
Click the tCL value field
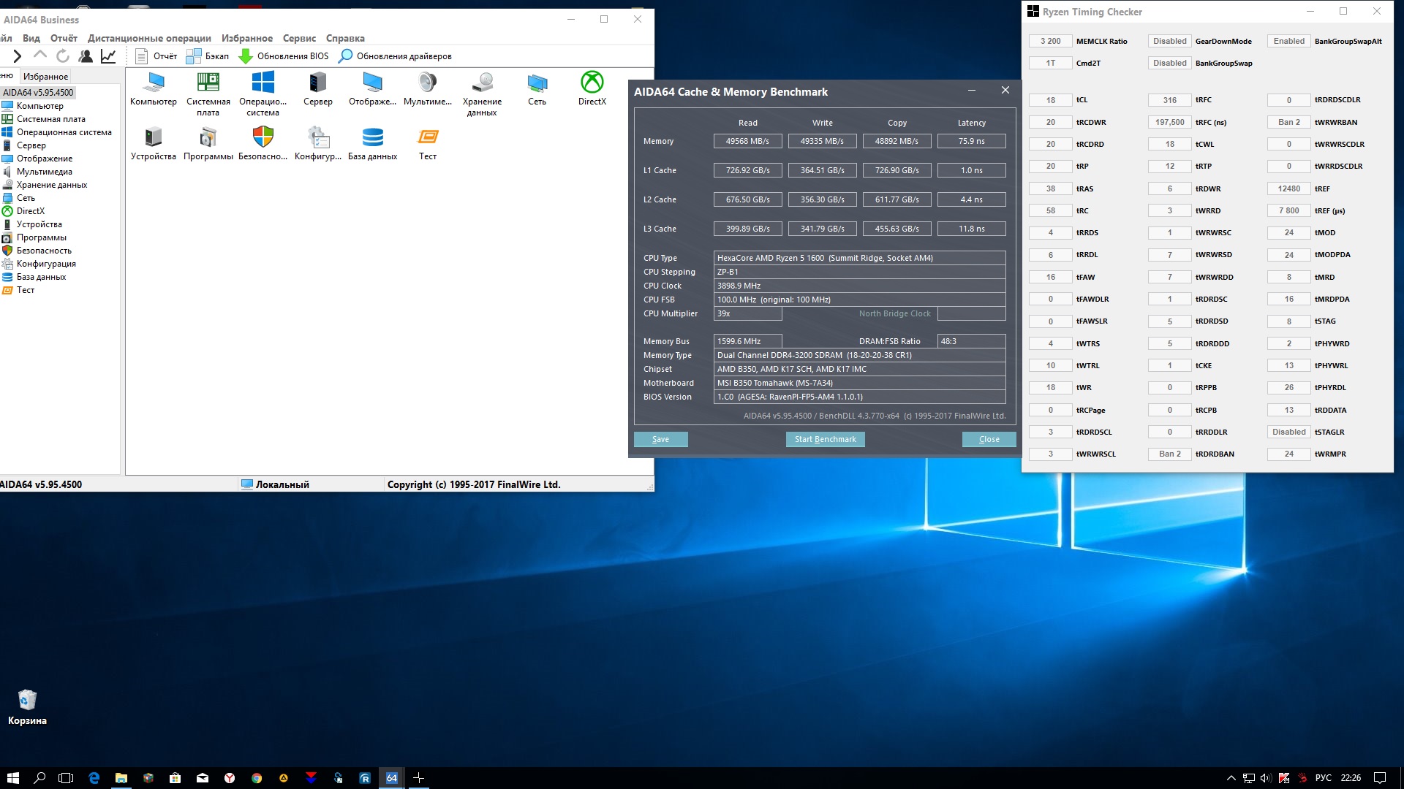[x=1050, y=100]
